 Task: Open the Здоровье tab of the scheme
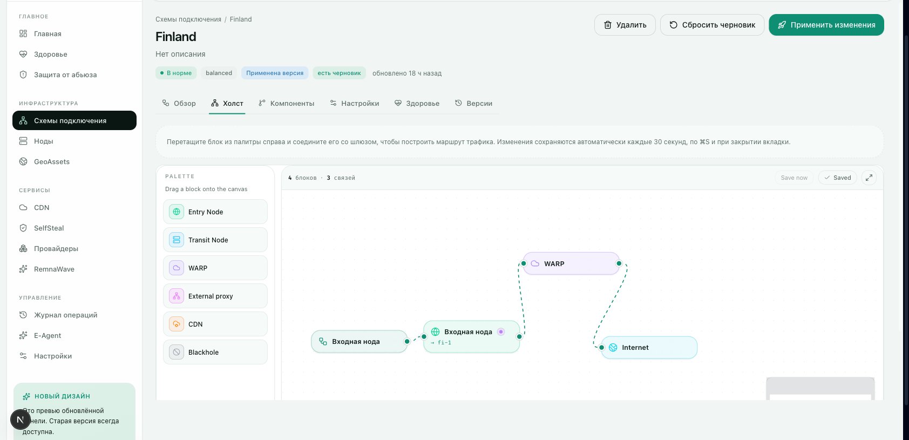coord(417,103)
